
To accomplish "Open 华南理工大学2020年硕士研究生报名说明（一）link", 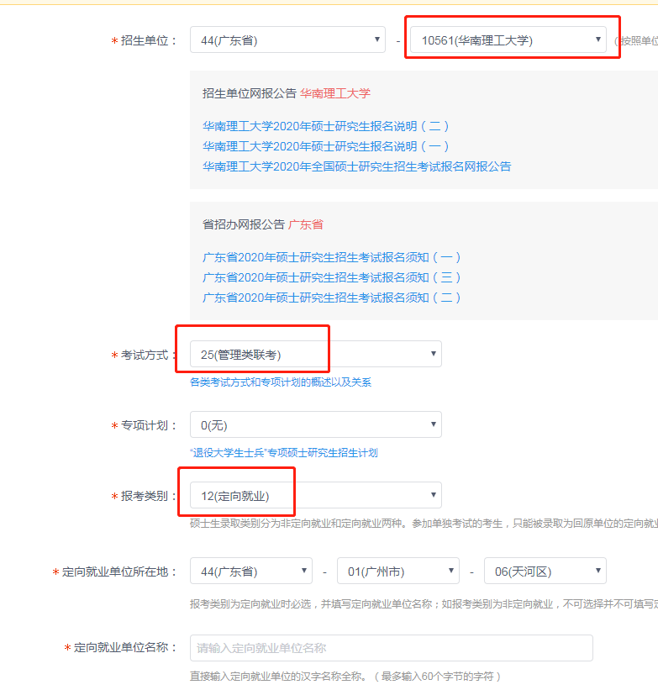I will [x=326, y=146].
